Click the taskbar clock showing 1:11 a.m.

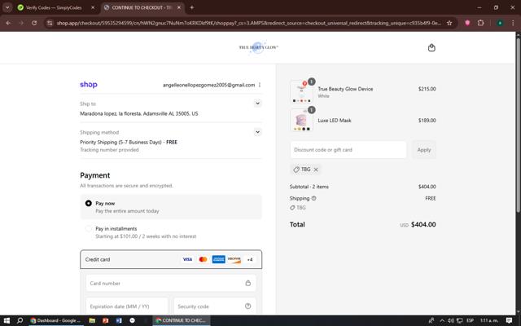tap(488, 320)
